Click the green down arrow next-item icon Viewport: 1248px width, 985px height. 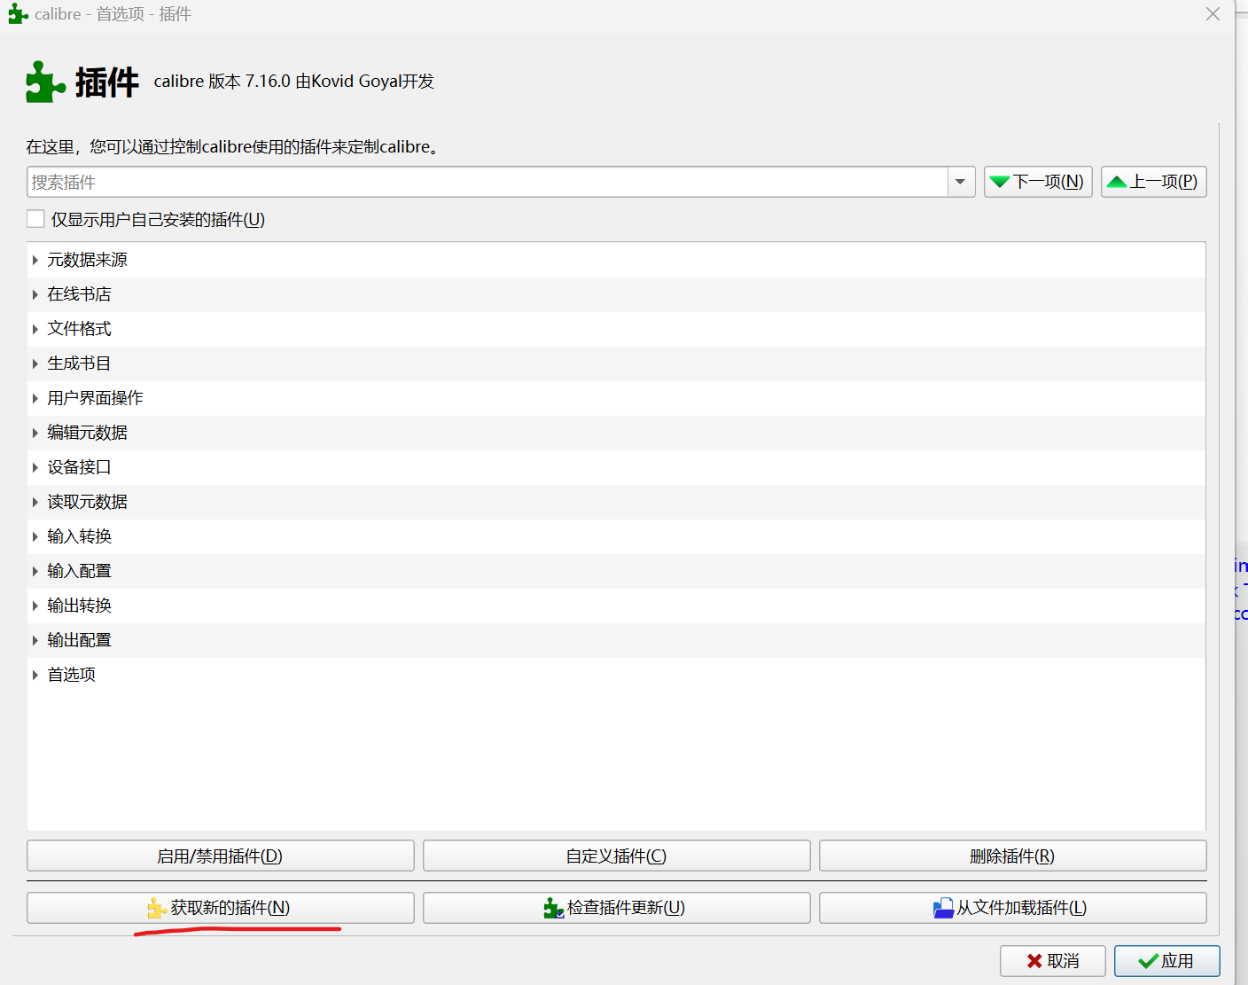click(1000, 182)
